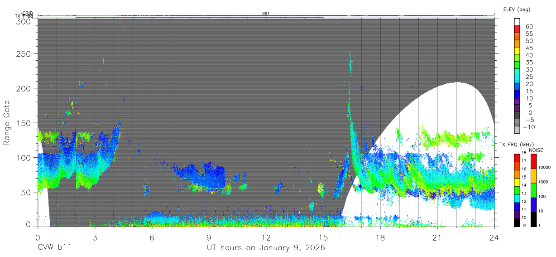Click the 40 elevation legend value

pyautogui.click(x=529, y=55)
